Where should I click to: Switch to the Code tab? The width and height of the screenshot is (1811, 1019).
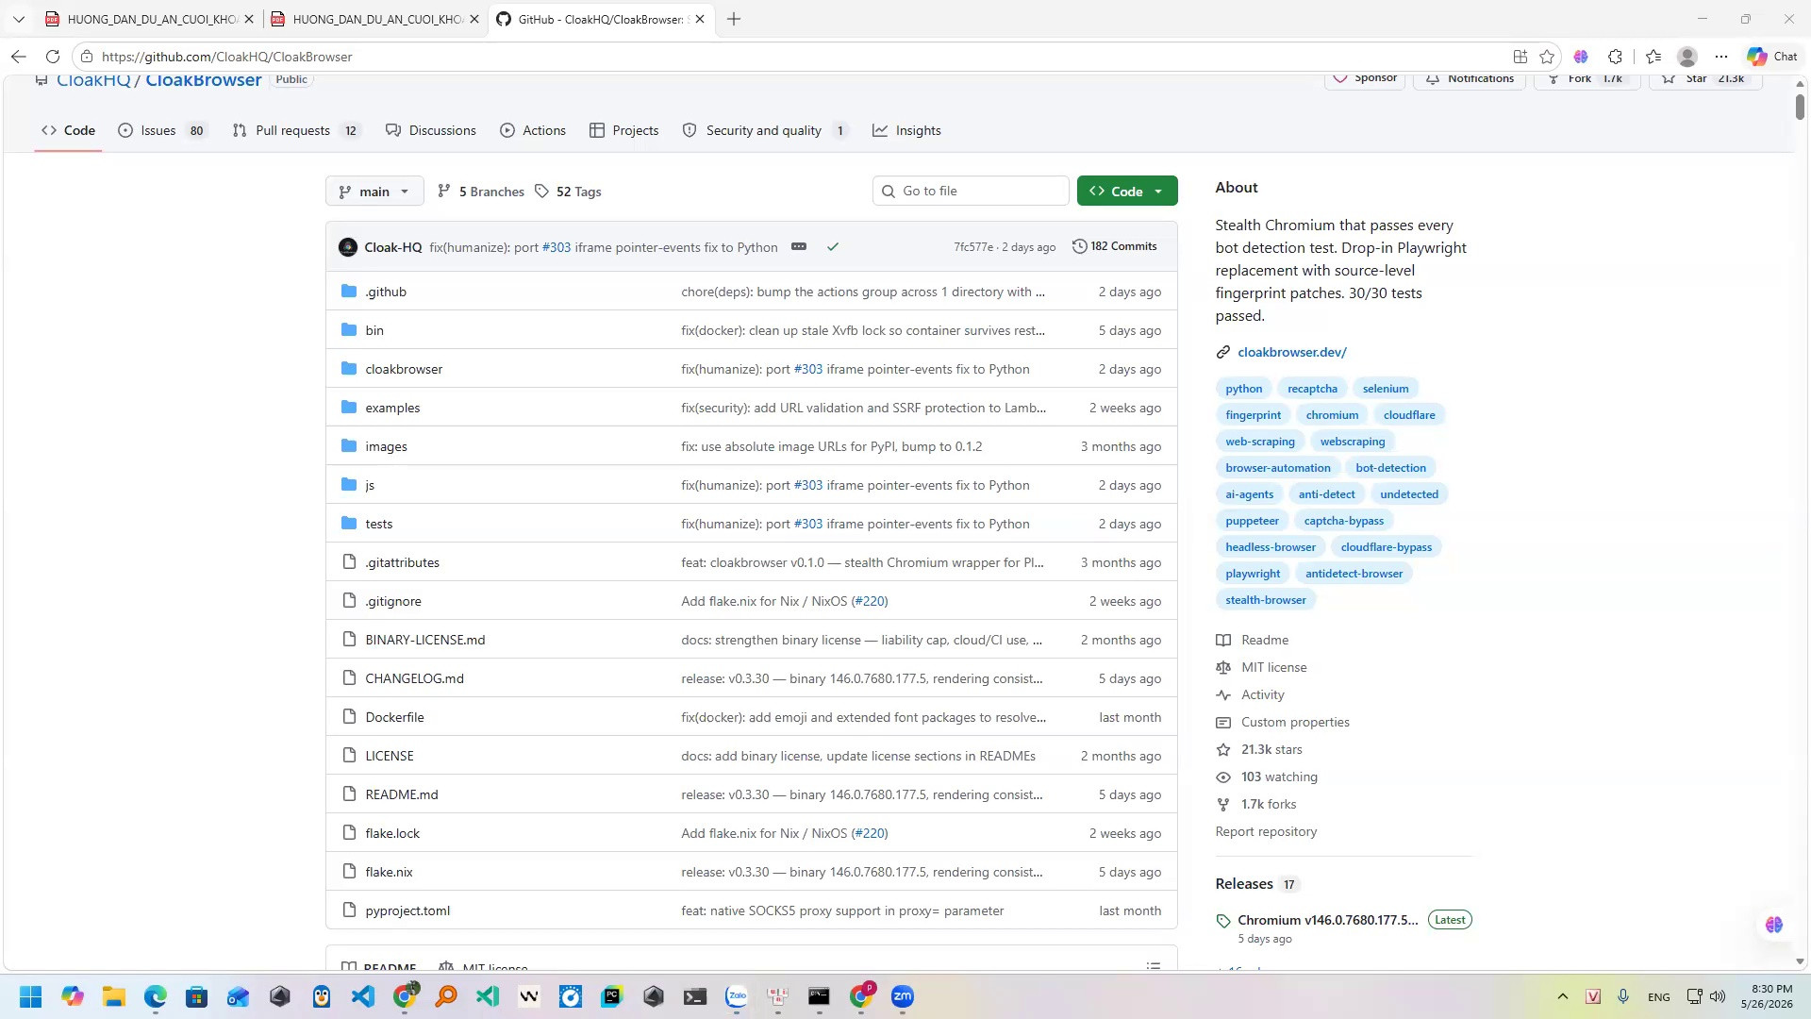pyautogui.click(x=68, y=130)
